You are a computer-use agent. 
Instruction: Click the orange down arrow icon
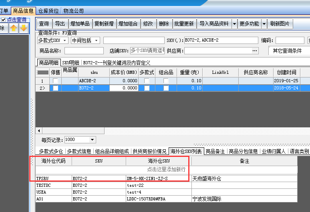pos(24,28)
